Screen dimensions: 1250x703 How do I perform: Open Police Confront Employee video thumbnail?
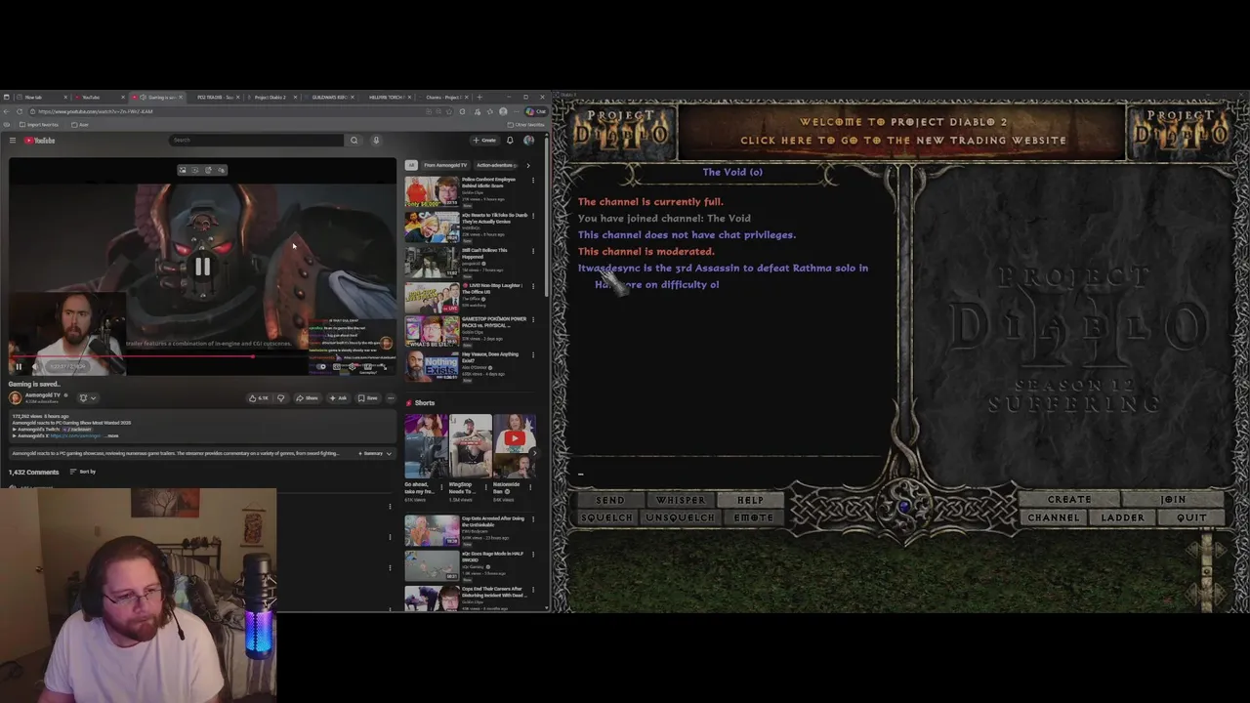point(432,191)
